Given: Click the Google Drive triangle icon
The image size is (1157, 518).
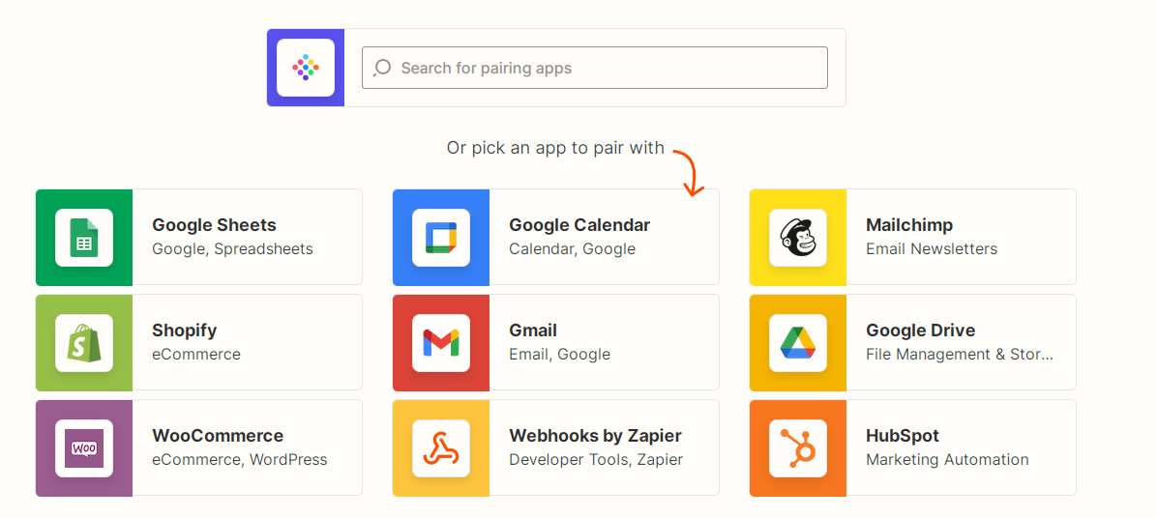Looking at the screenshot, I should [798, 343].
